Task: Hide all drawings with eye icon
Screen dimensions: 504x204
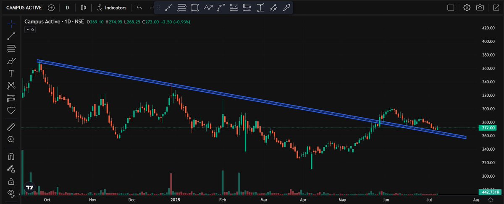Action: 11,194
